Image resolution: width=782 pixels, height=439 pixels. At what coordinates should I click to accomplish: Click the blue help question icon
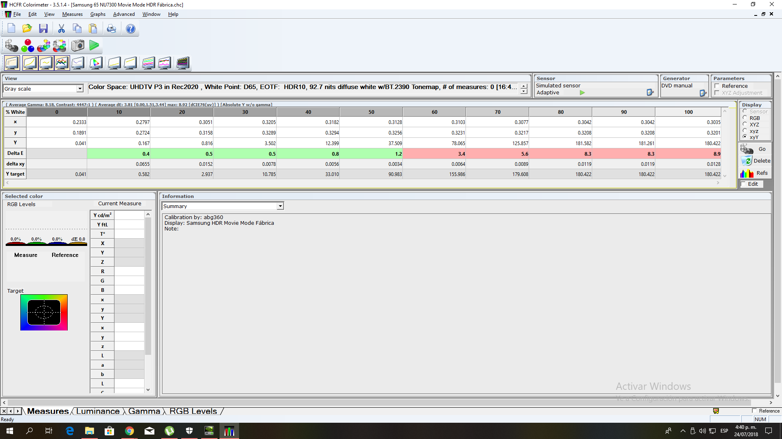point(130,28)
